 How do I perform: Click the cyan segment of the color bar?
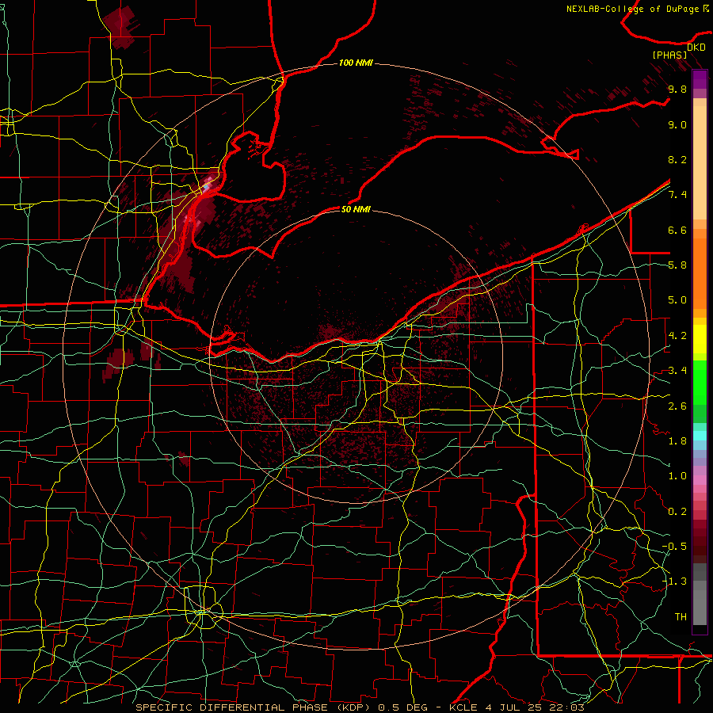[700, 436]
